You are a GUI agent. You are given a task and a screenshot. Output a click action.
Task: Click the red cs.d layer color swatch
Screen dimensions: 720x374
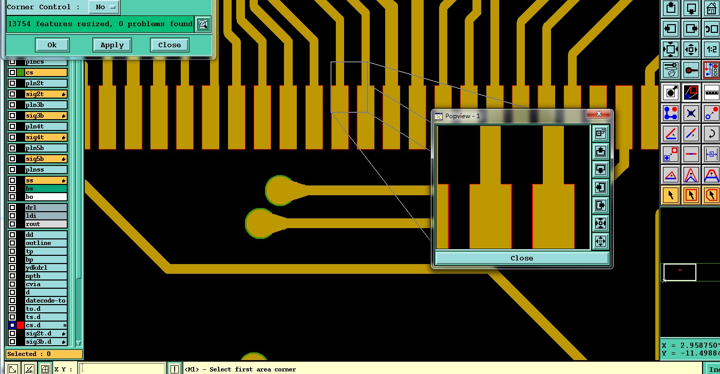[x=21, y=325]
